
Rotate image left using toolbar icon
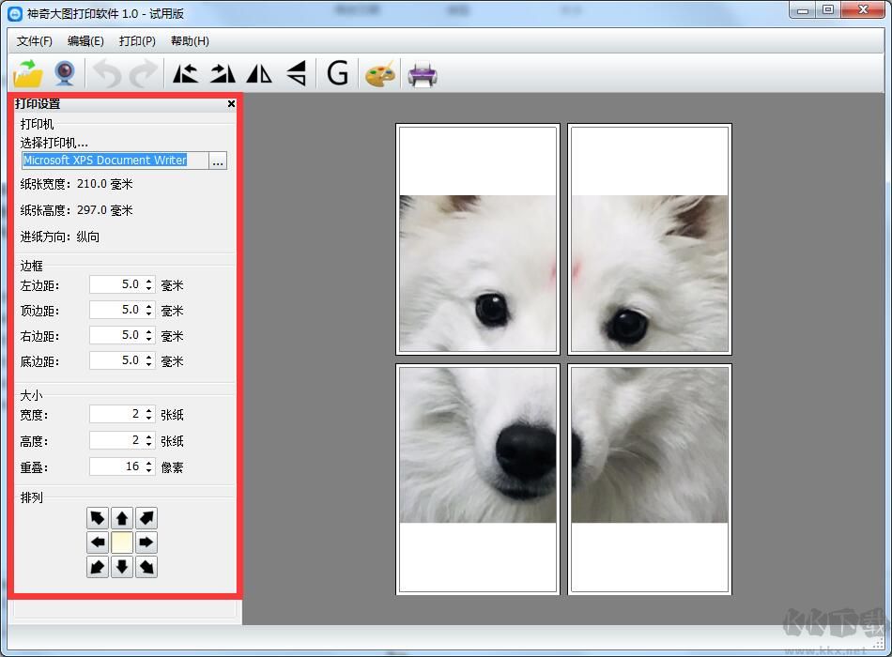(186, 73)
